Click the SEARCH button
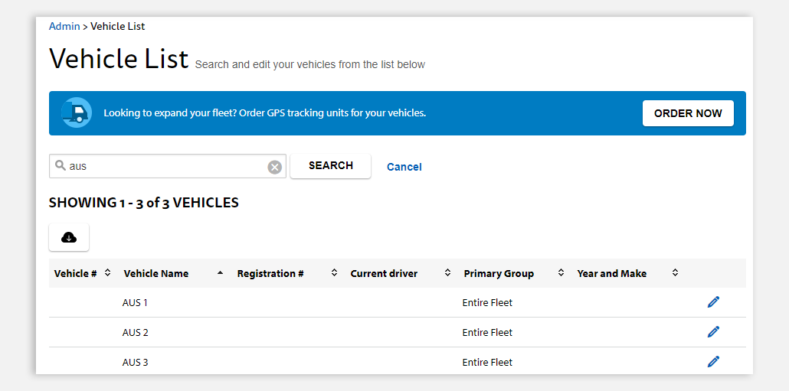Screen dimensions: 789x391 tap(331, 166)
